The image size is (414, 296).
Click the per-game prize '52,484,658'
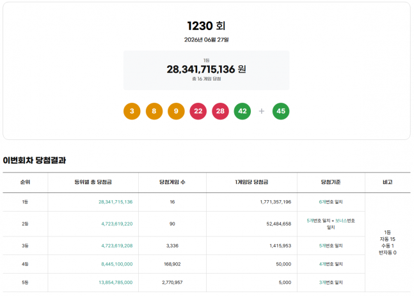click(x=279, y=224)
